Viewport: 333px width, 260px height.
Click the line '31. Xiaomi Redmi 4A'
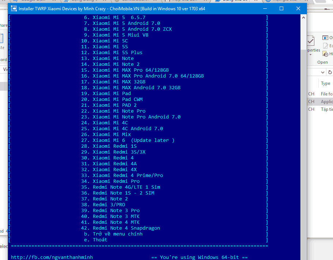[x=109, y=164]
